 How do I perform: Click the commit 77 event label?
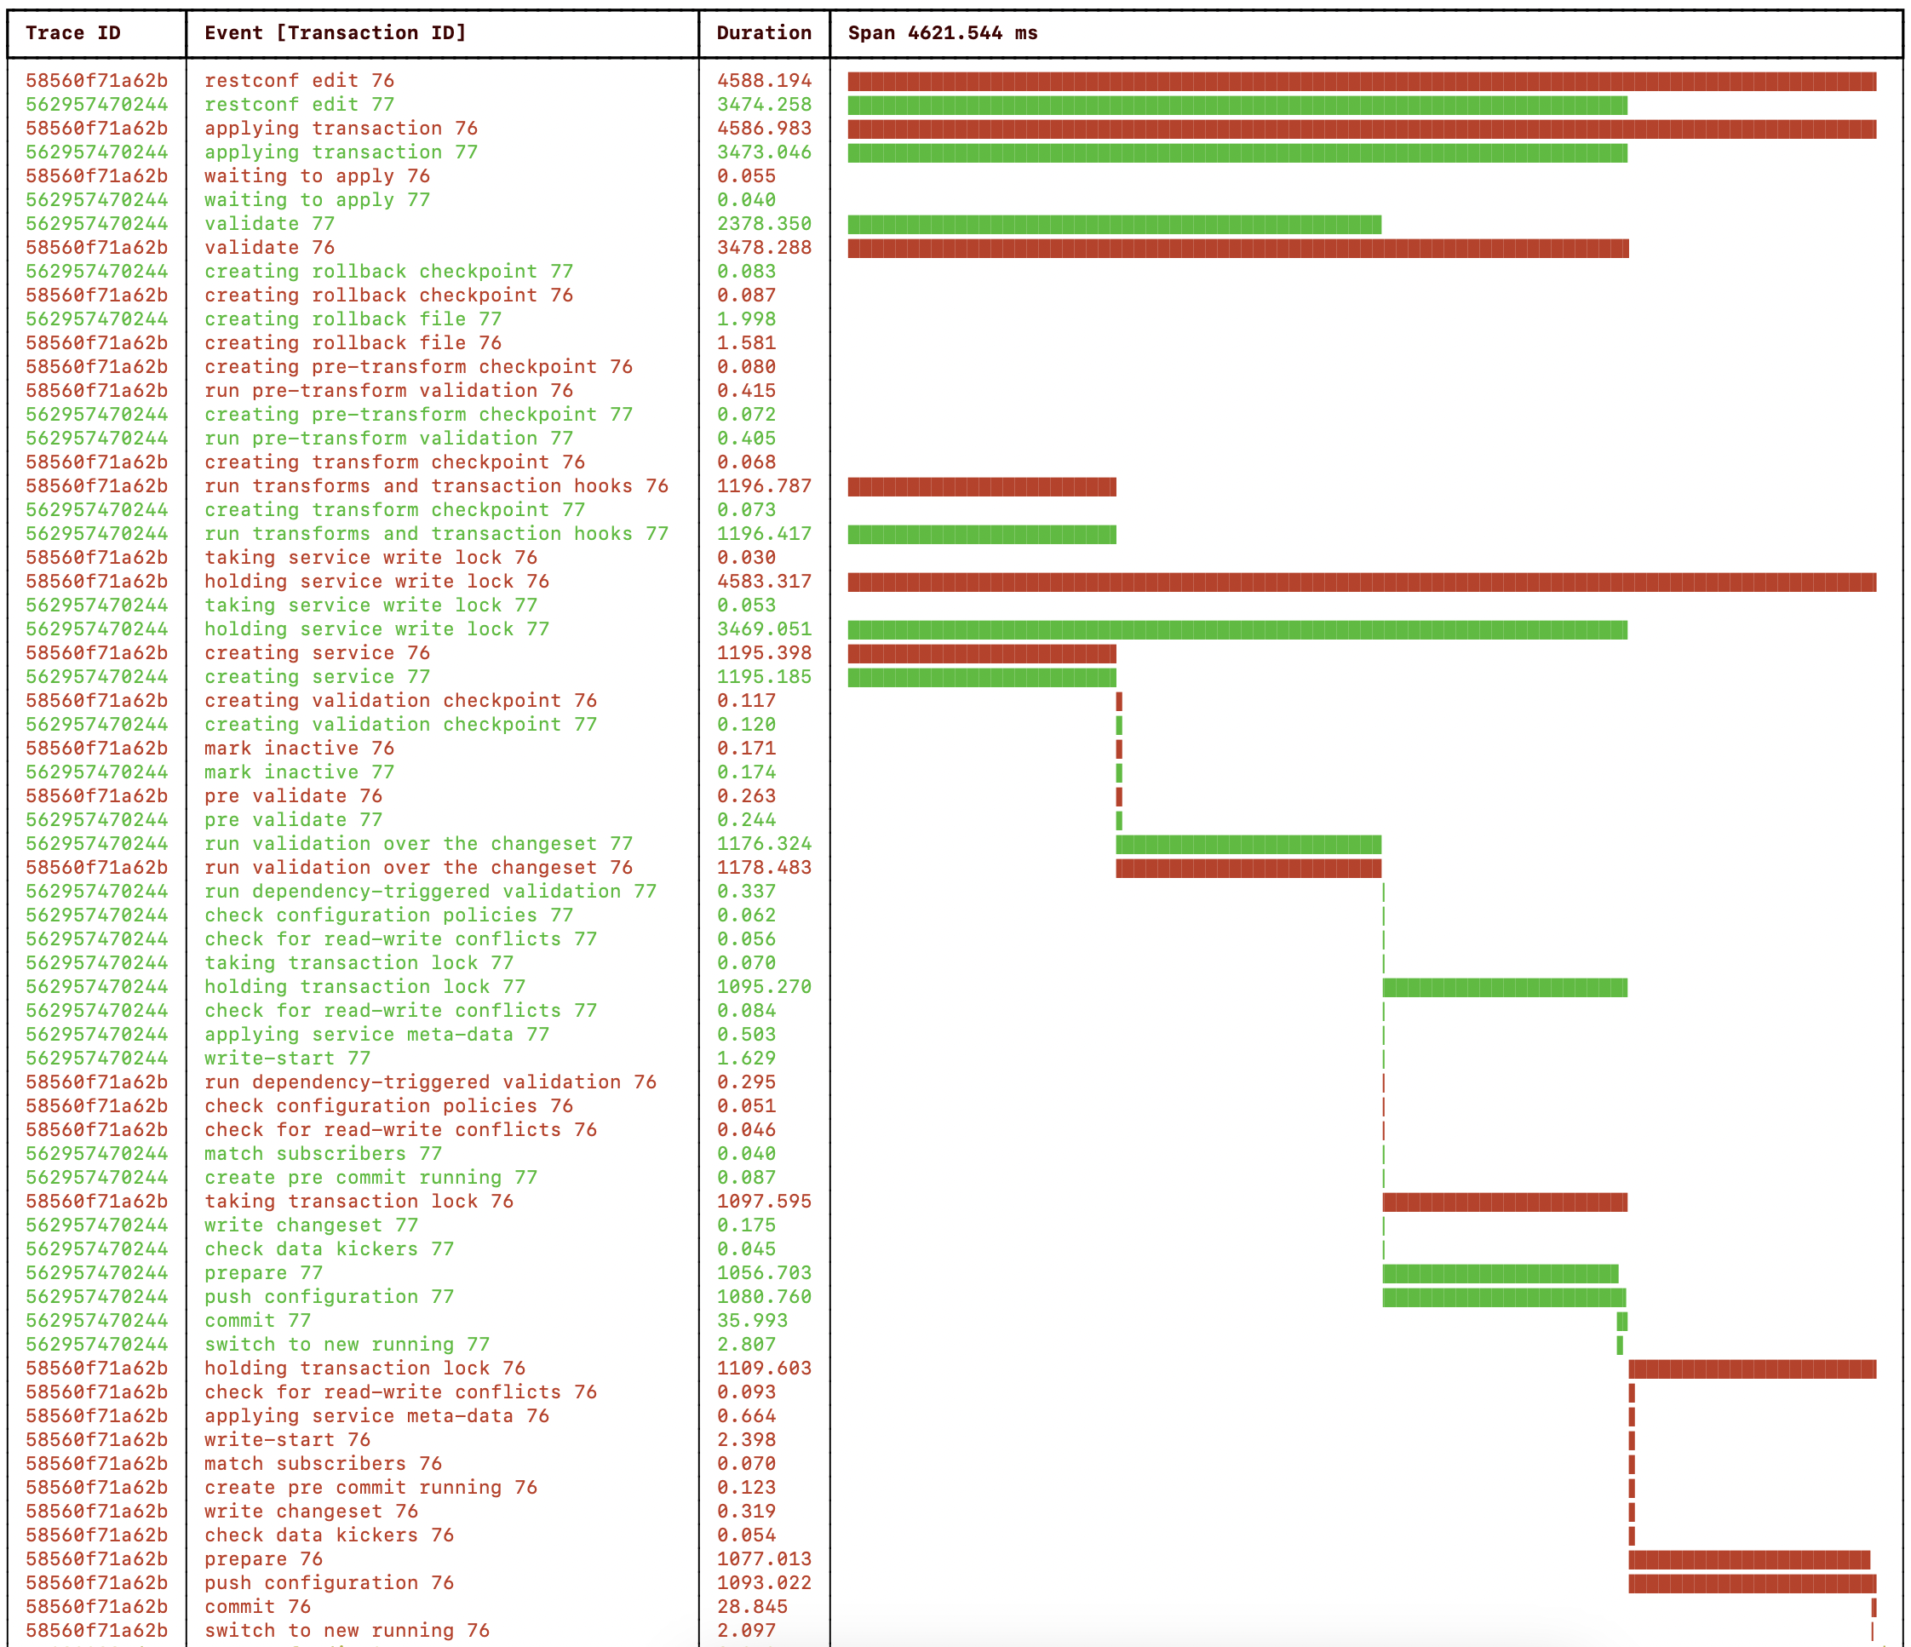tap(257, 1321)
